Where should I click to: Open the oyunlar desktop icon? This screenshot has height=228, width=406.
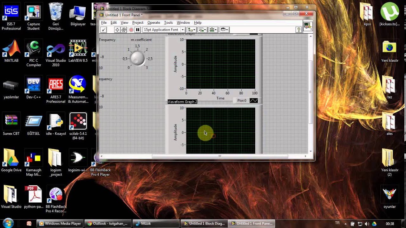390,197
